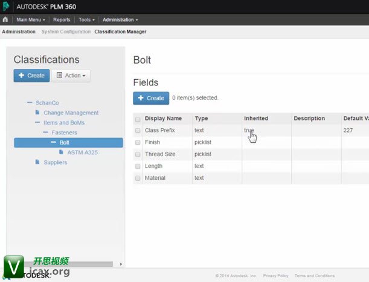Click the Suppliers document icon
Screen dimensions: 369x282
pyautogui.click(x=37, y=162)
